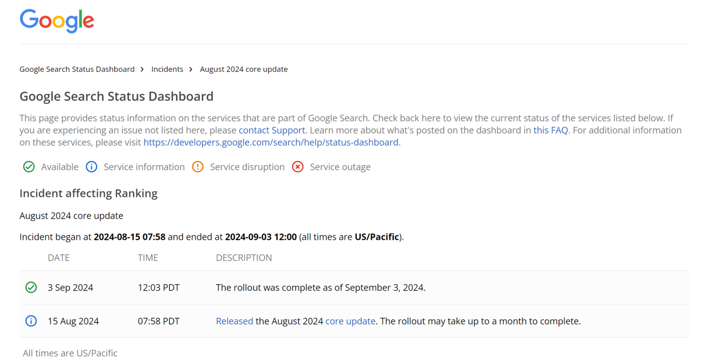The height and width of the screenshot is (362, 705).
Task: Click the bold US/Pacific timezone text
Action: click(377, 237)
